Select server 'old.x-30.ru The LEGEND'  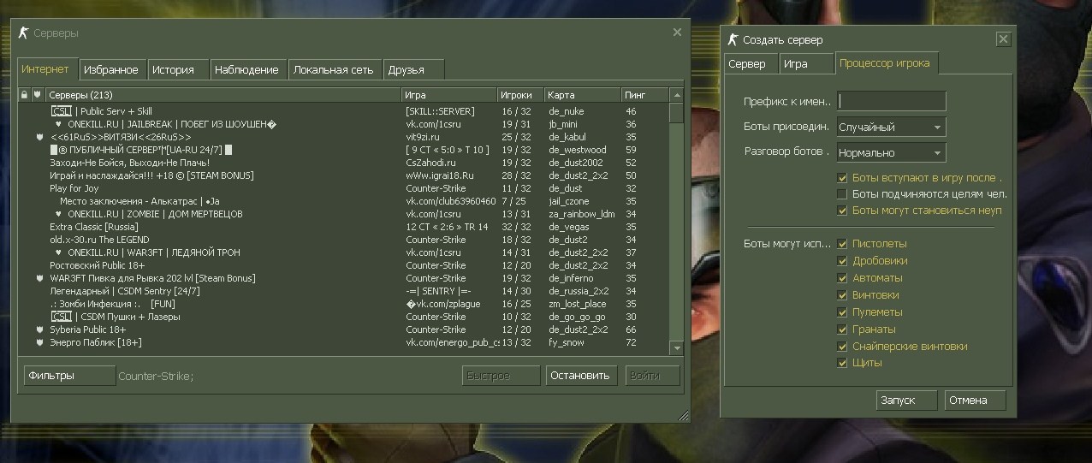click(x=343, y=240)
